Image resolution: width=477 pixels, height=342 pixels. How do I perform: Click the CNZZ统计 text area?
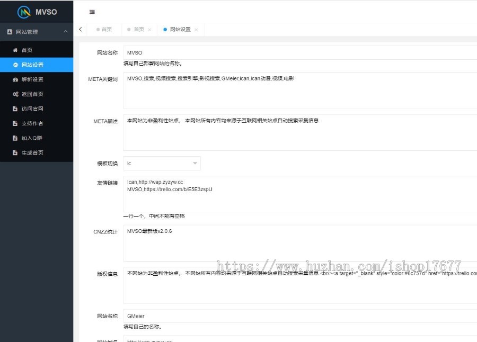300,243
